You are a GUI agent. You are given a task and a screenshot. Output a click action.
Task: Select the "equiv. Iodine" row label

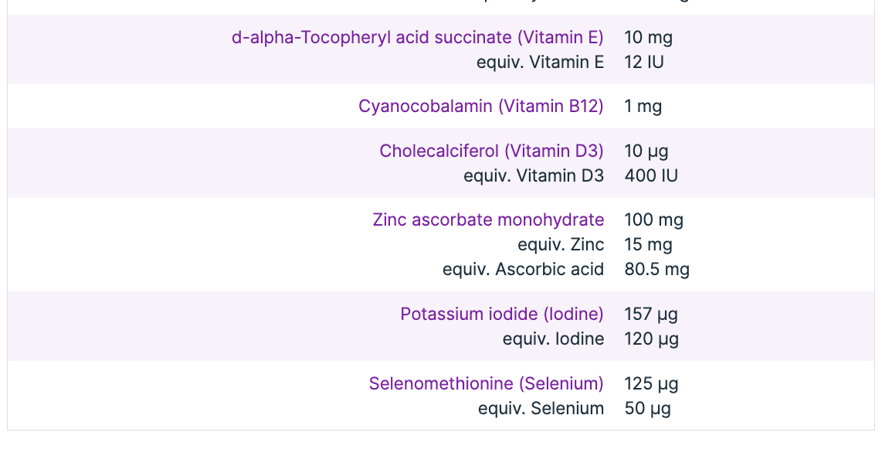pyautogui.click(x=553, y=339)
